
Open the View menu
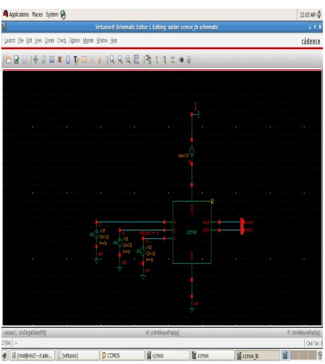(x=38, y=40)
